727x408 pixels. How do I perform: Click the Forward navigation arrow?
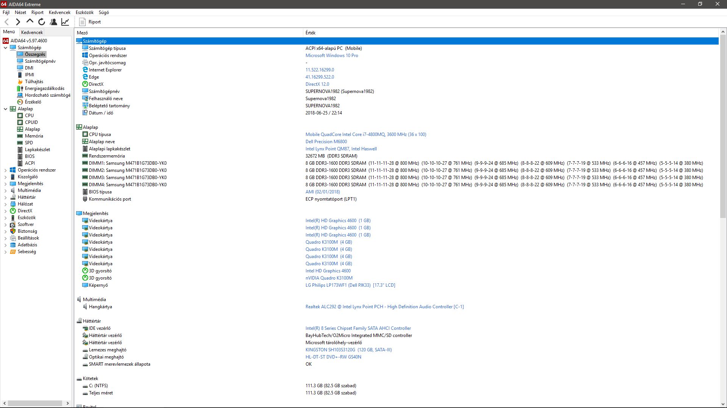pos(18,22)
